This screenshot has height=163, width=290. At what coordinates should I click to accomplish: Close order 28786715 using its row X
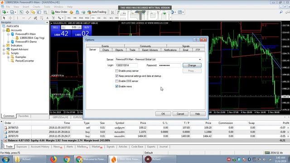[288, 128]
